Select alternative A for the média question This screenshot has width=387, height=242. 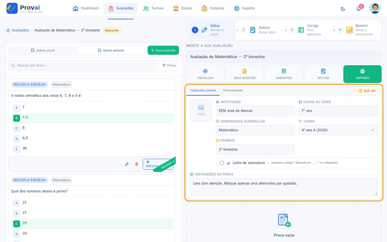tap(92, 108)
